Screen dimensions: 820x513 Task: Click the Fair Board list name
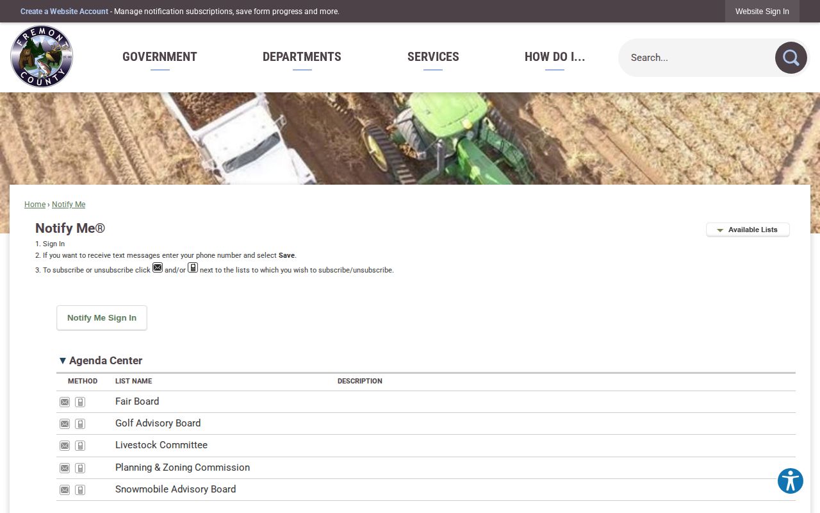pyautogui.click(x=137, y=401)
